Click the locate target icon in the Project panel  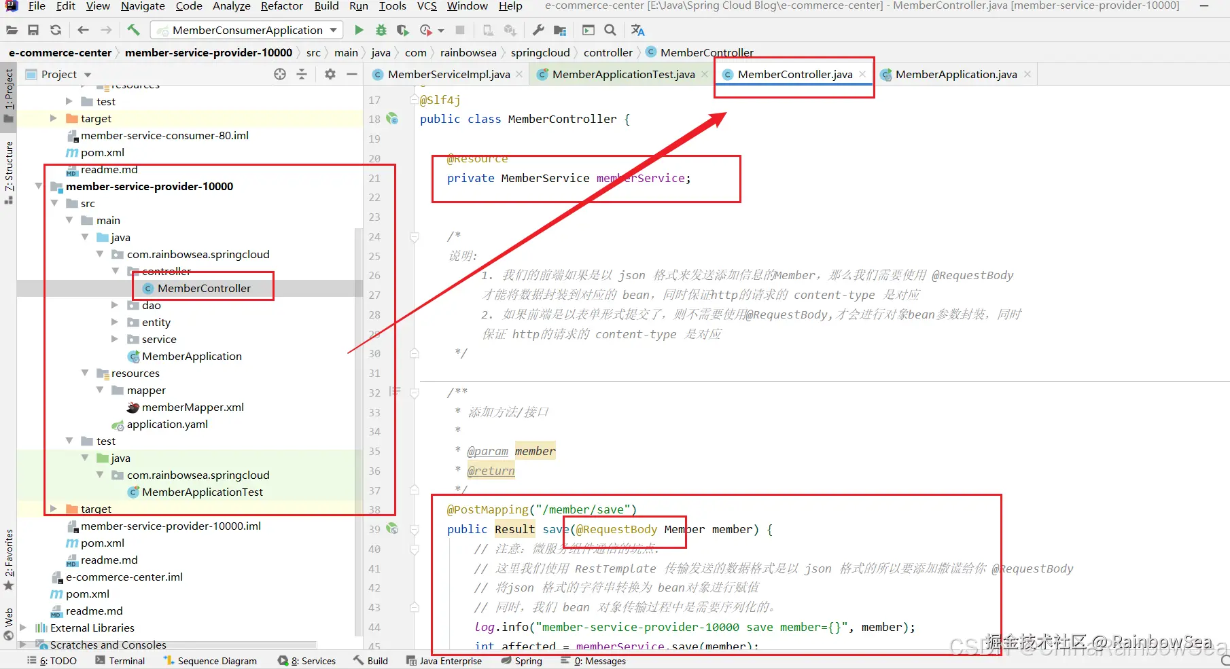[280, 74]
